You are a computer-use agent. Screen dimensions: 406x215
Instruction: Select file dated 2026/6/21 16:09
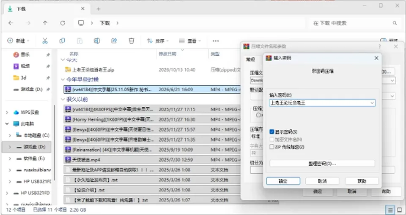tap(153, 89)
